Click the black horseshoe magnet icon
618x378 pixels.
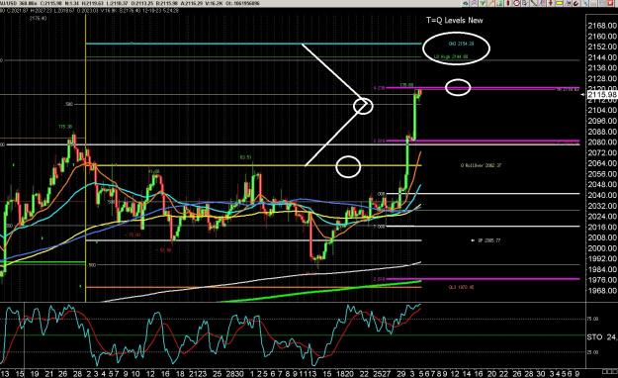(576, 3)
